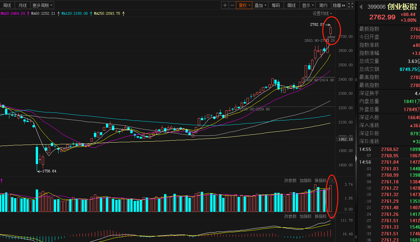Screen dimensions: 420x242
Task: Click 最高指数 row in quote panel
Action: [389, 77]
